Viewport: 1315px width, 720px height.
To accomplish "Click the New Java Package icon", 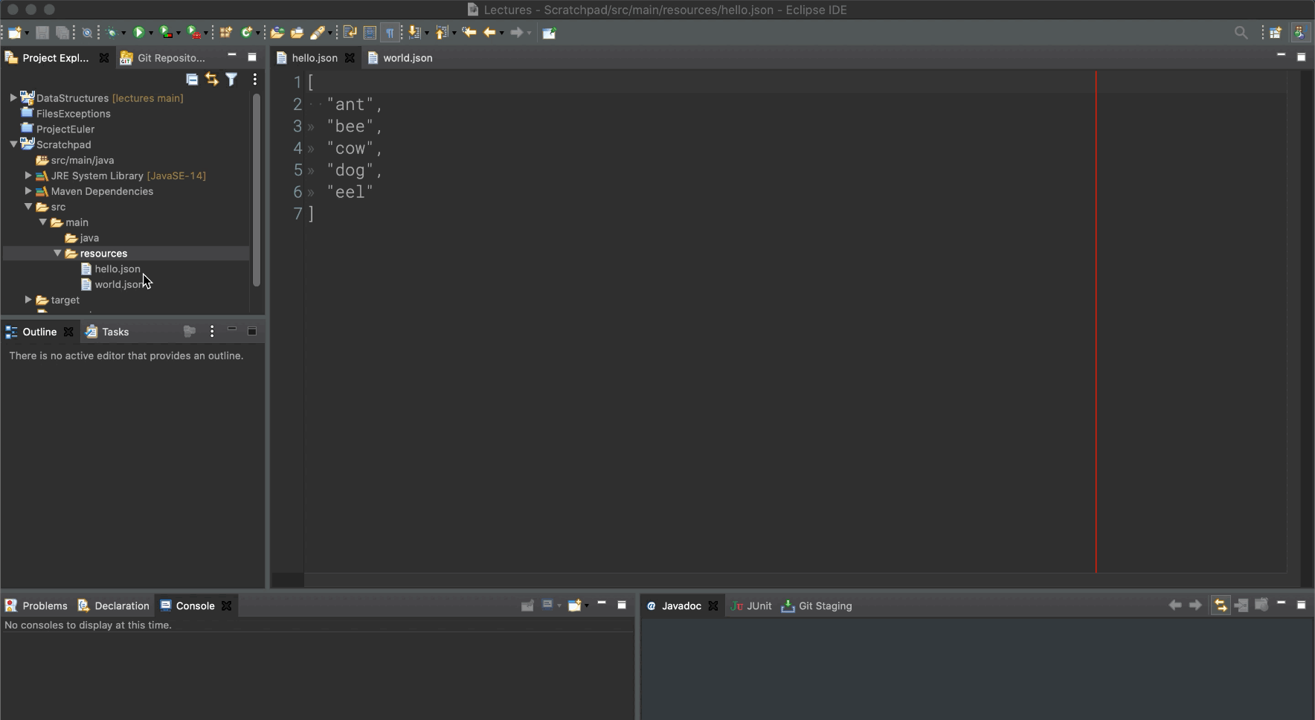I will pos(226,33).
